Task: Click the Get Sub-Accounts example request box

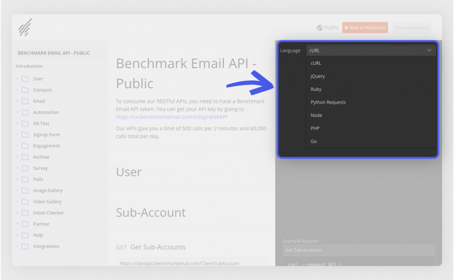Action: [x=359, y=250]
